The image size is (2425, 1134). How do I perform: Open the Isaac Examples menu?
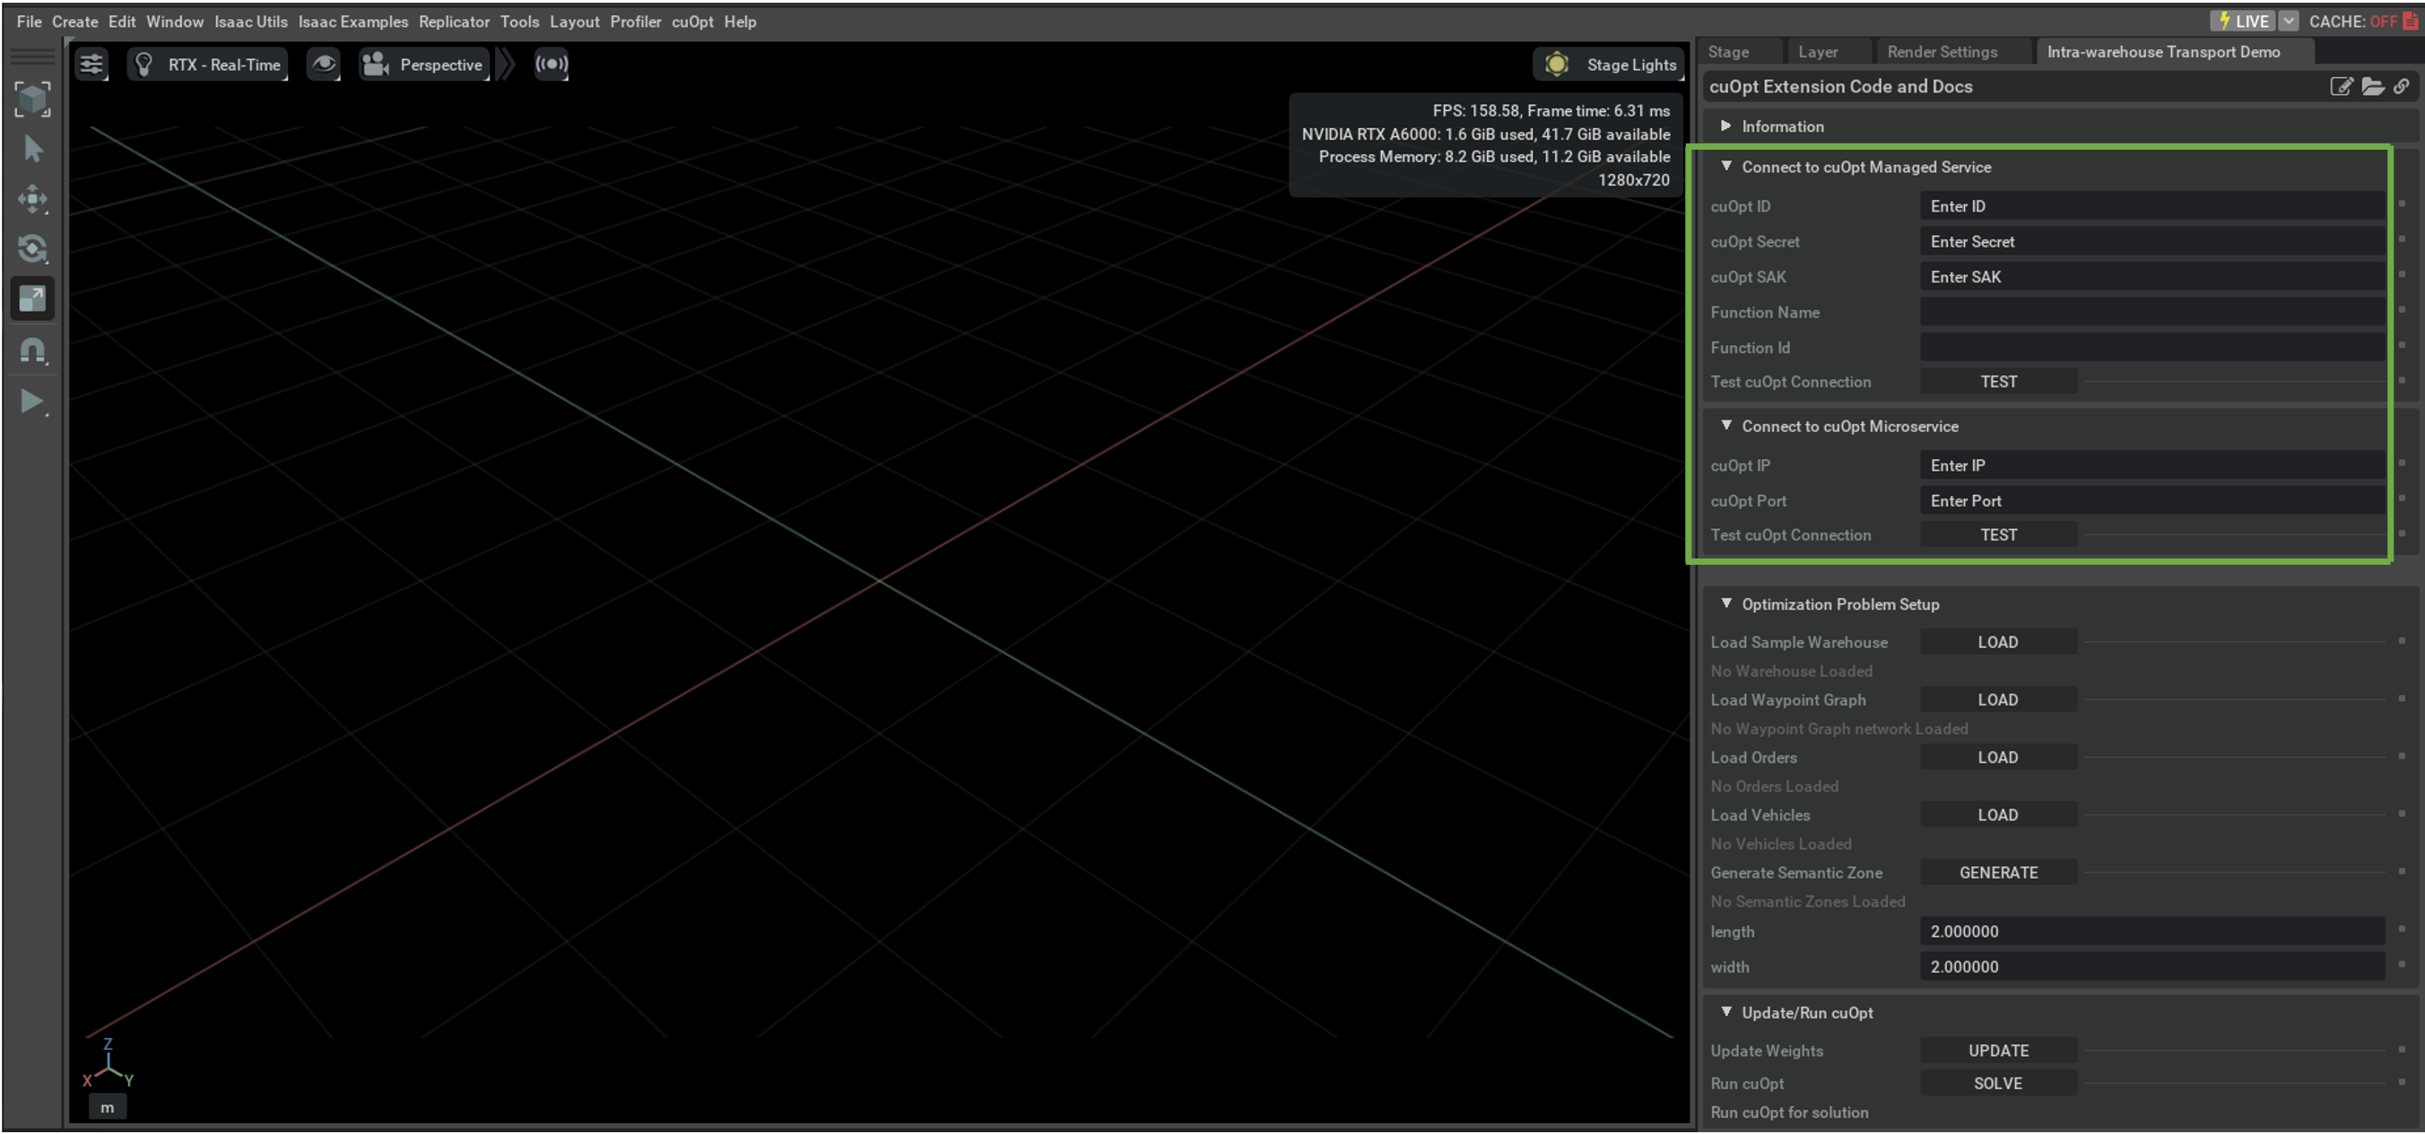click(353, 21)
